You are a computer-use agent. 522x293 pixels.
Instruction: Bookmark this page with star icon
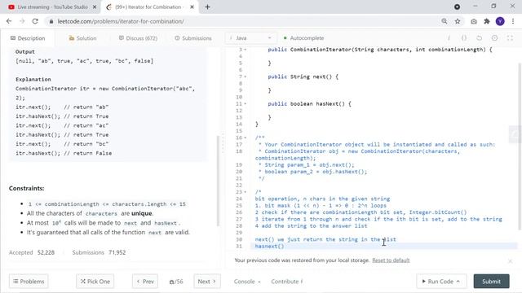(458, 21)
